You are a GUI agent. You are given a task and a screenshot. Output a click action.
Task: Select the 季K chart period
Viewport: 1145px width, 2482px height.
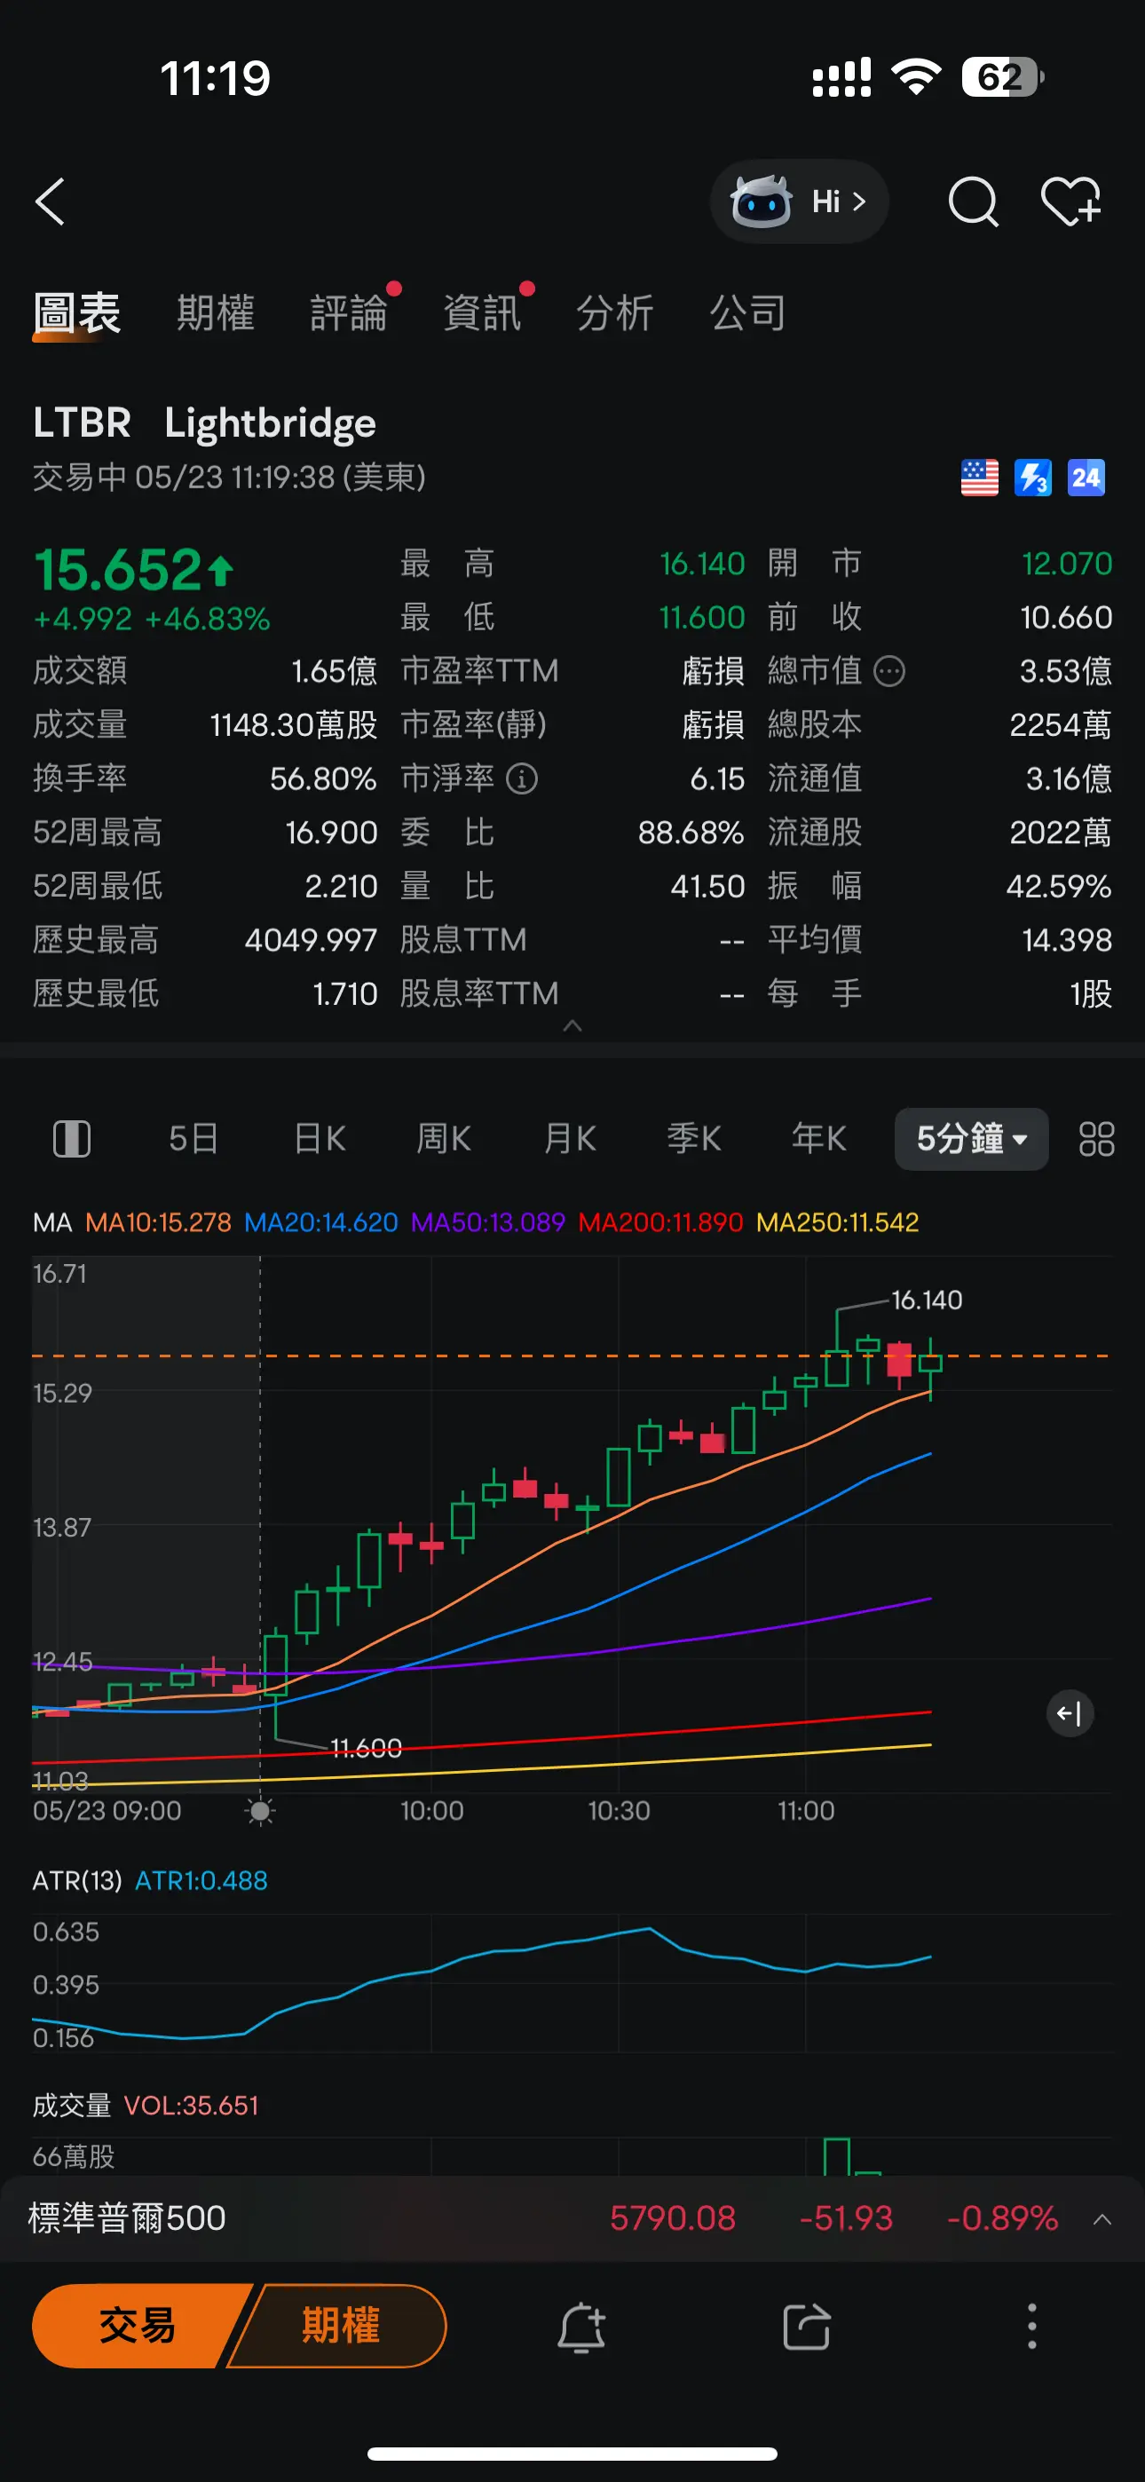point(694,1139)
